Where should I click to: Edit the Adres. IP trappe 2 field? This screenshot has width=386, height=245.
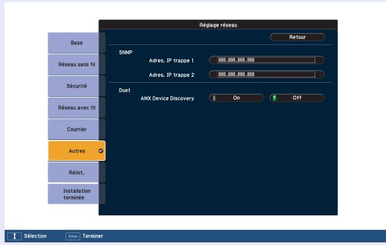266,74
